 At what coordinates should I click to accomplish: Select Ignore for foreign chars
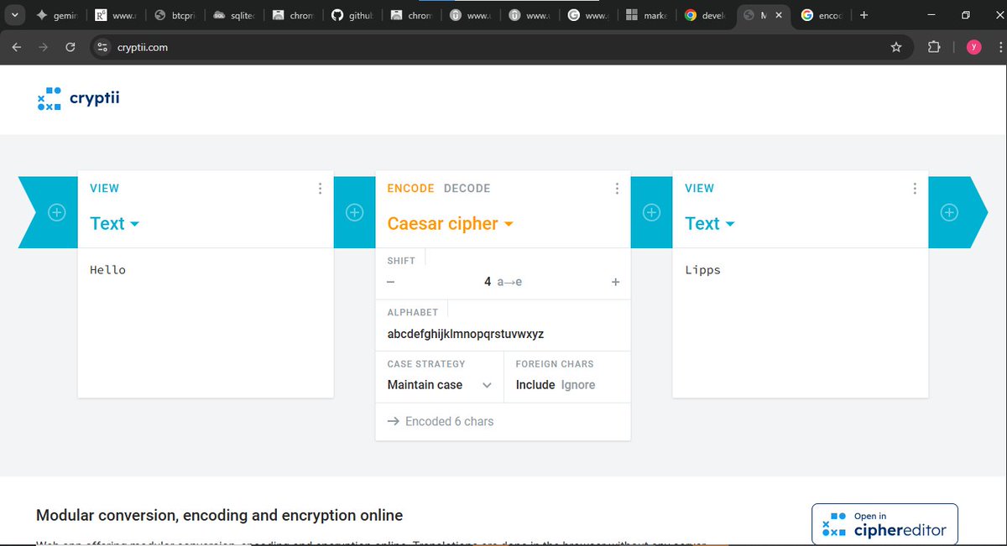[578, 385]
